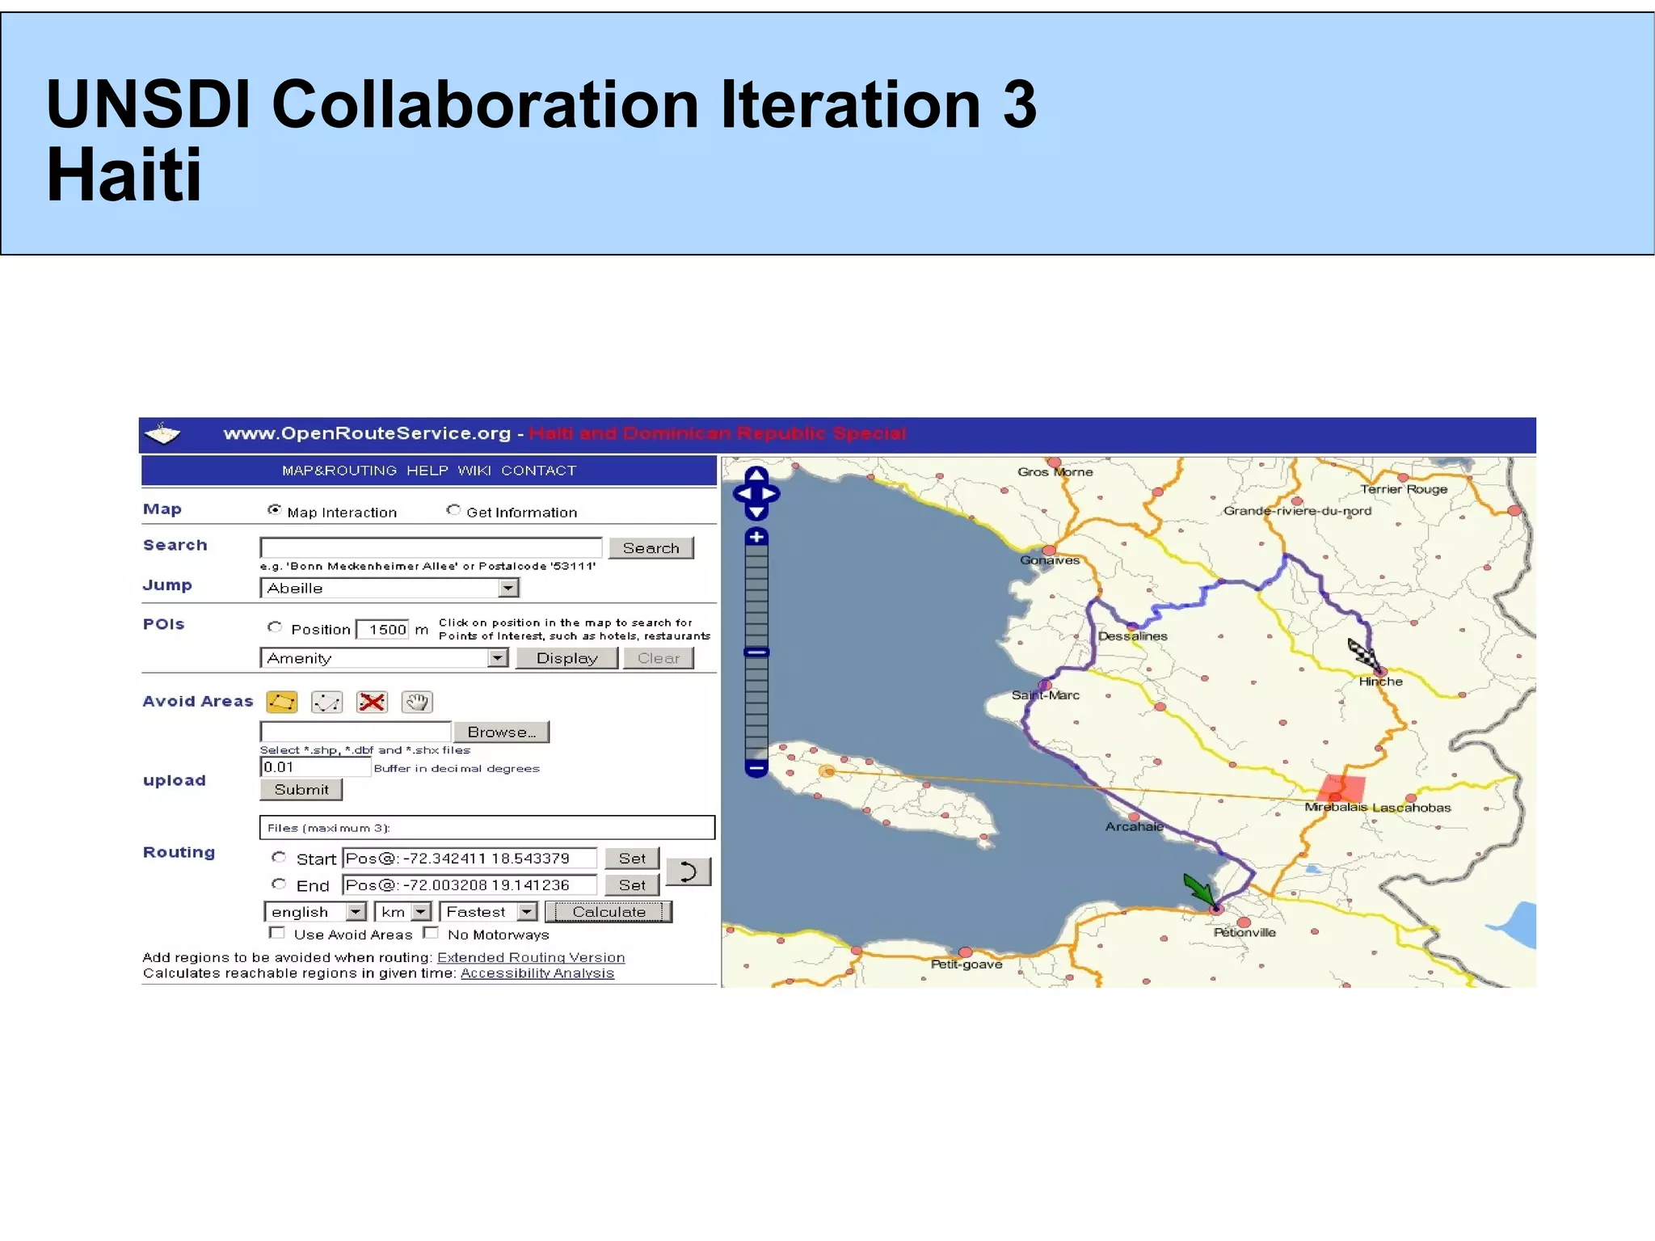Click the Start position coordinates field
This screenshot has width=1655, height=1241.
470,859
